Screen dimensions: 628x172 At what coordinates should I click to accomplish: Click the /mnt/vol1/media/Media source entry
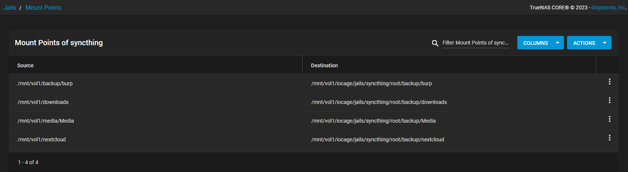tap(46, 121)
